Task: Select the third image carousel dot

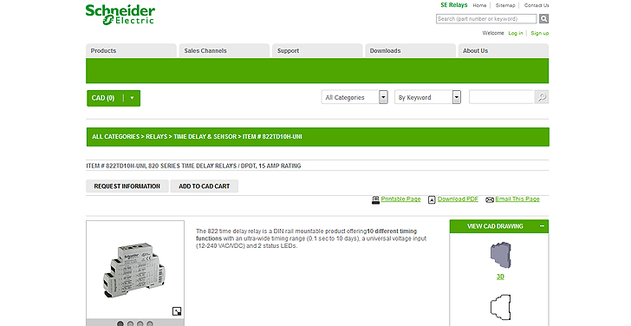Action: pyautogui.click(x=140, y=323)
